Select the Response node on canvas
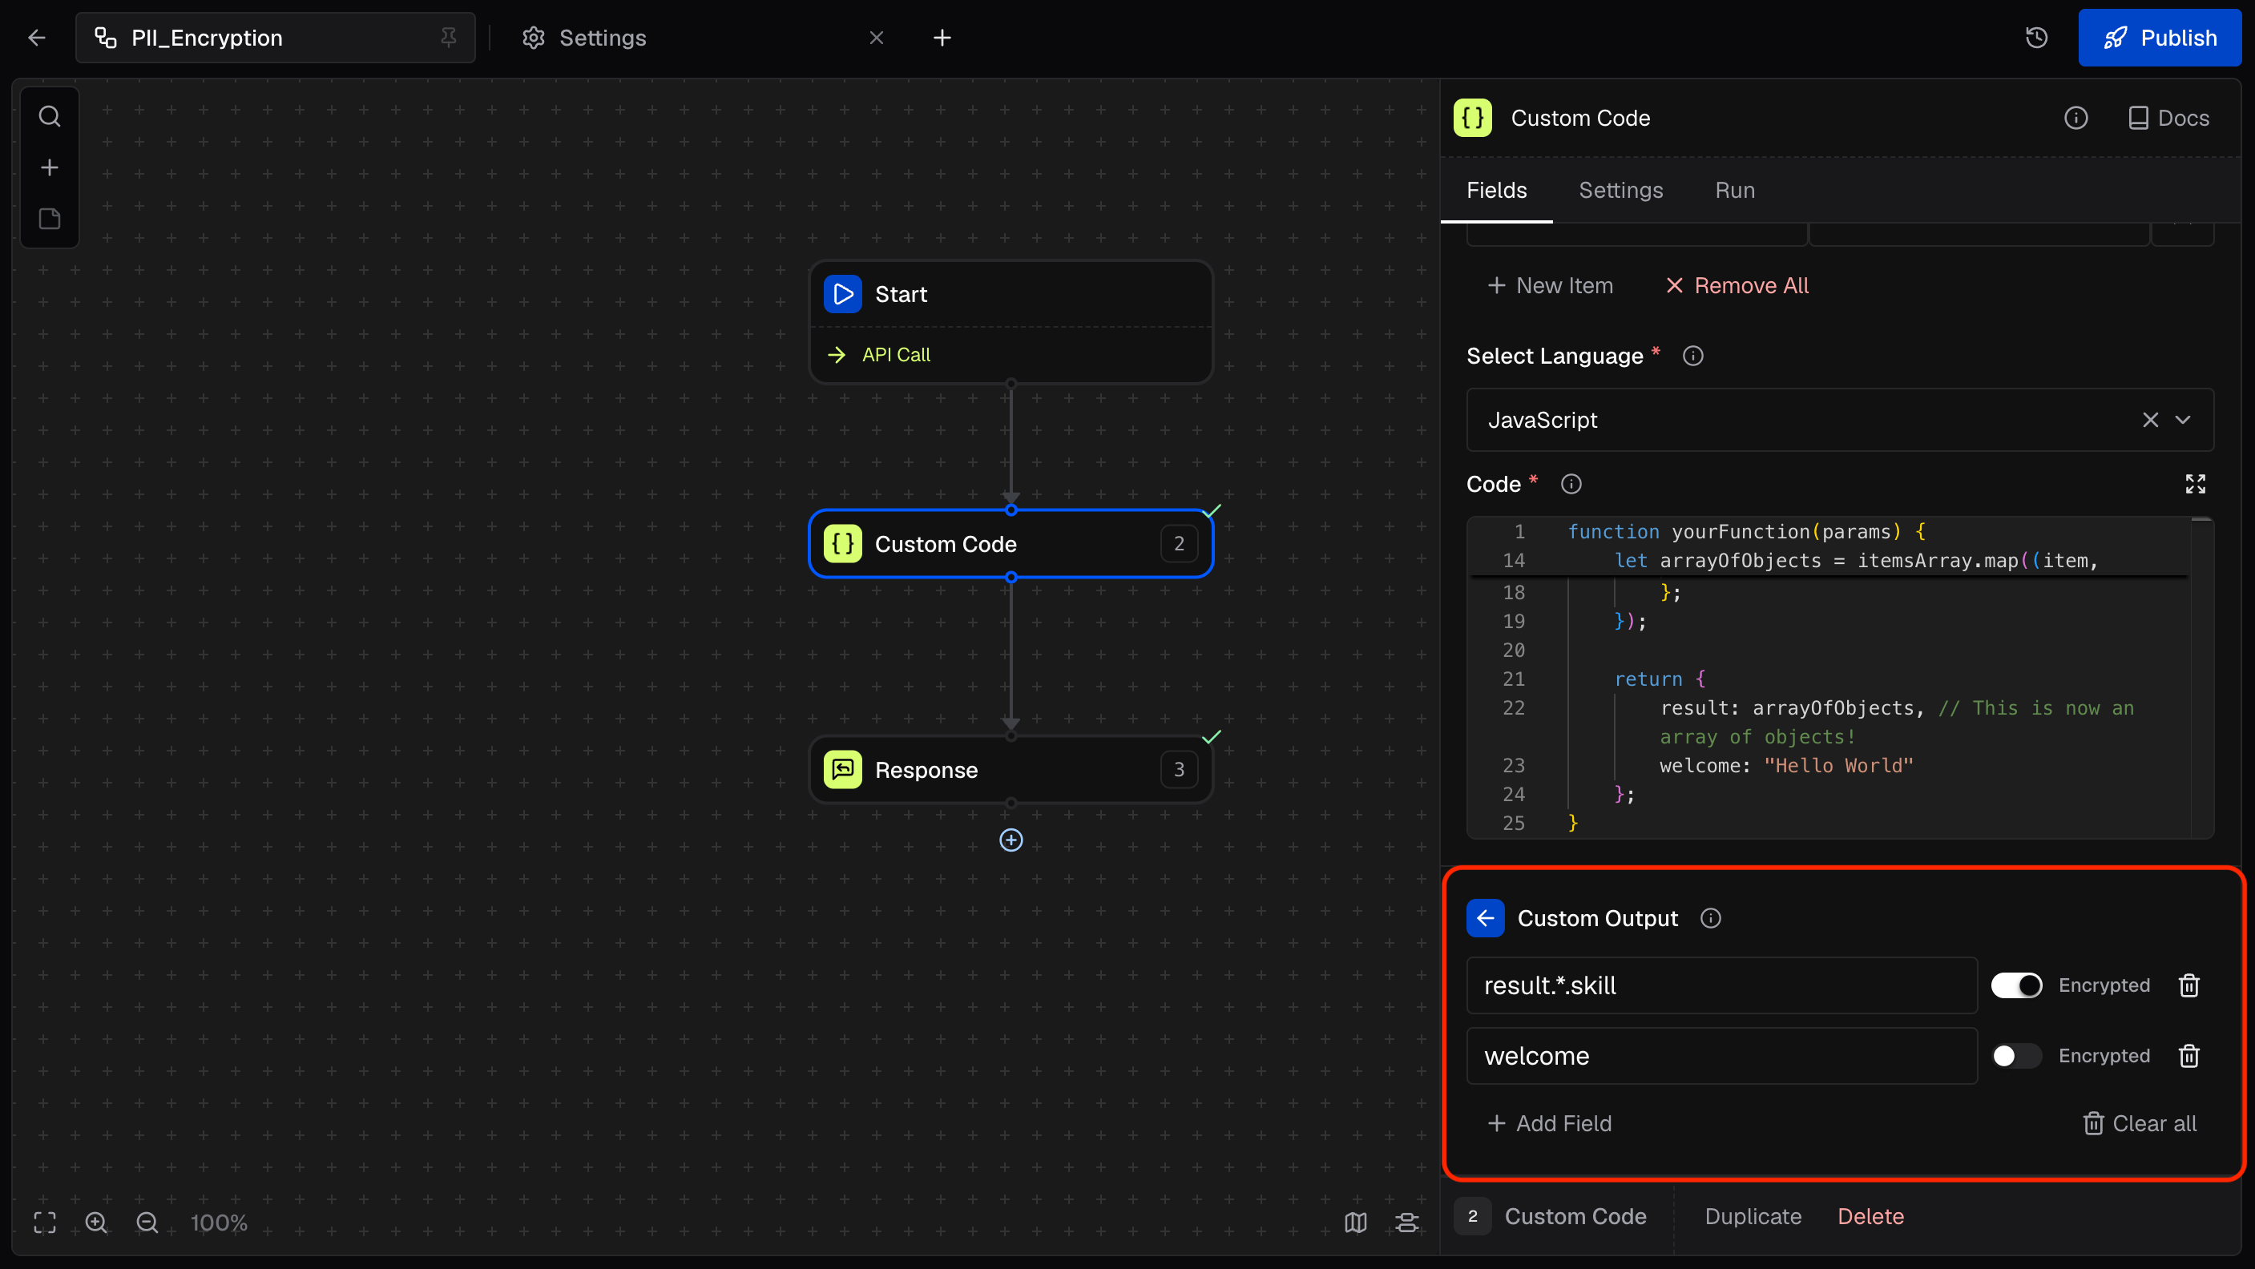The width and height of the screenshot is (2255, 1269). pyautogui.click(x=1011, y=769)
